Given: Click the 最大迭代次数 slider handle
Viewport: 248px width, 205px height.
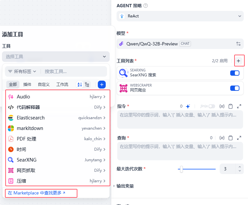Looking at the screenshot, I should coord(181,169).
